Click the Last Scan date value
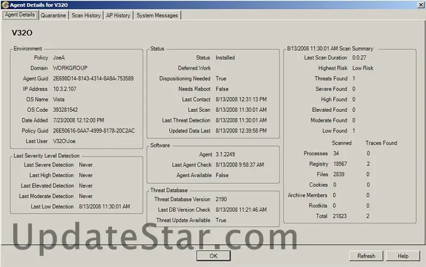The image size is (426, 267). (x=241, y=110)
